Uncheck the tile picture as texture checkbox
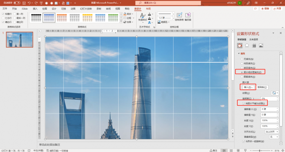The height and width of the screenshot is (152, 285). (x=244, y=104)
